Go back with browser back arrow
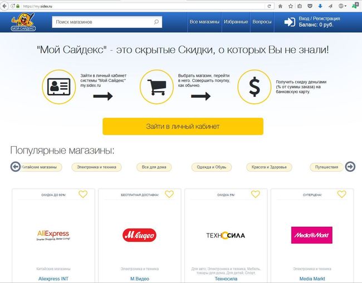 (x=4, y=6)
